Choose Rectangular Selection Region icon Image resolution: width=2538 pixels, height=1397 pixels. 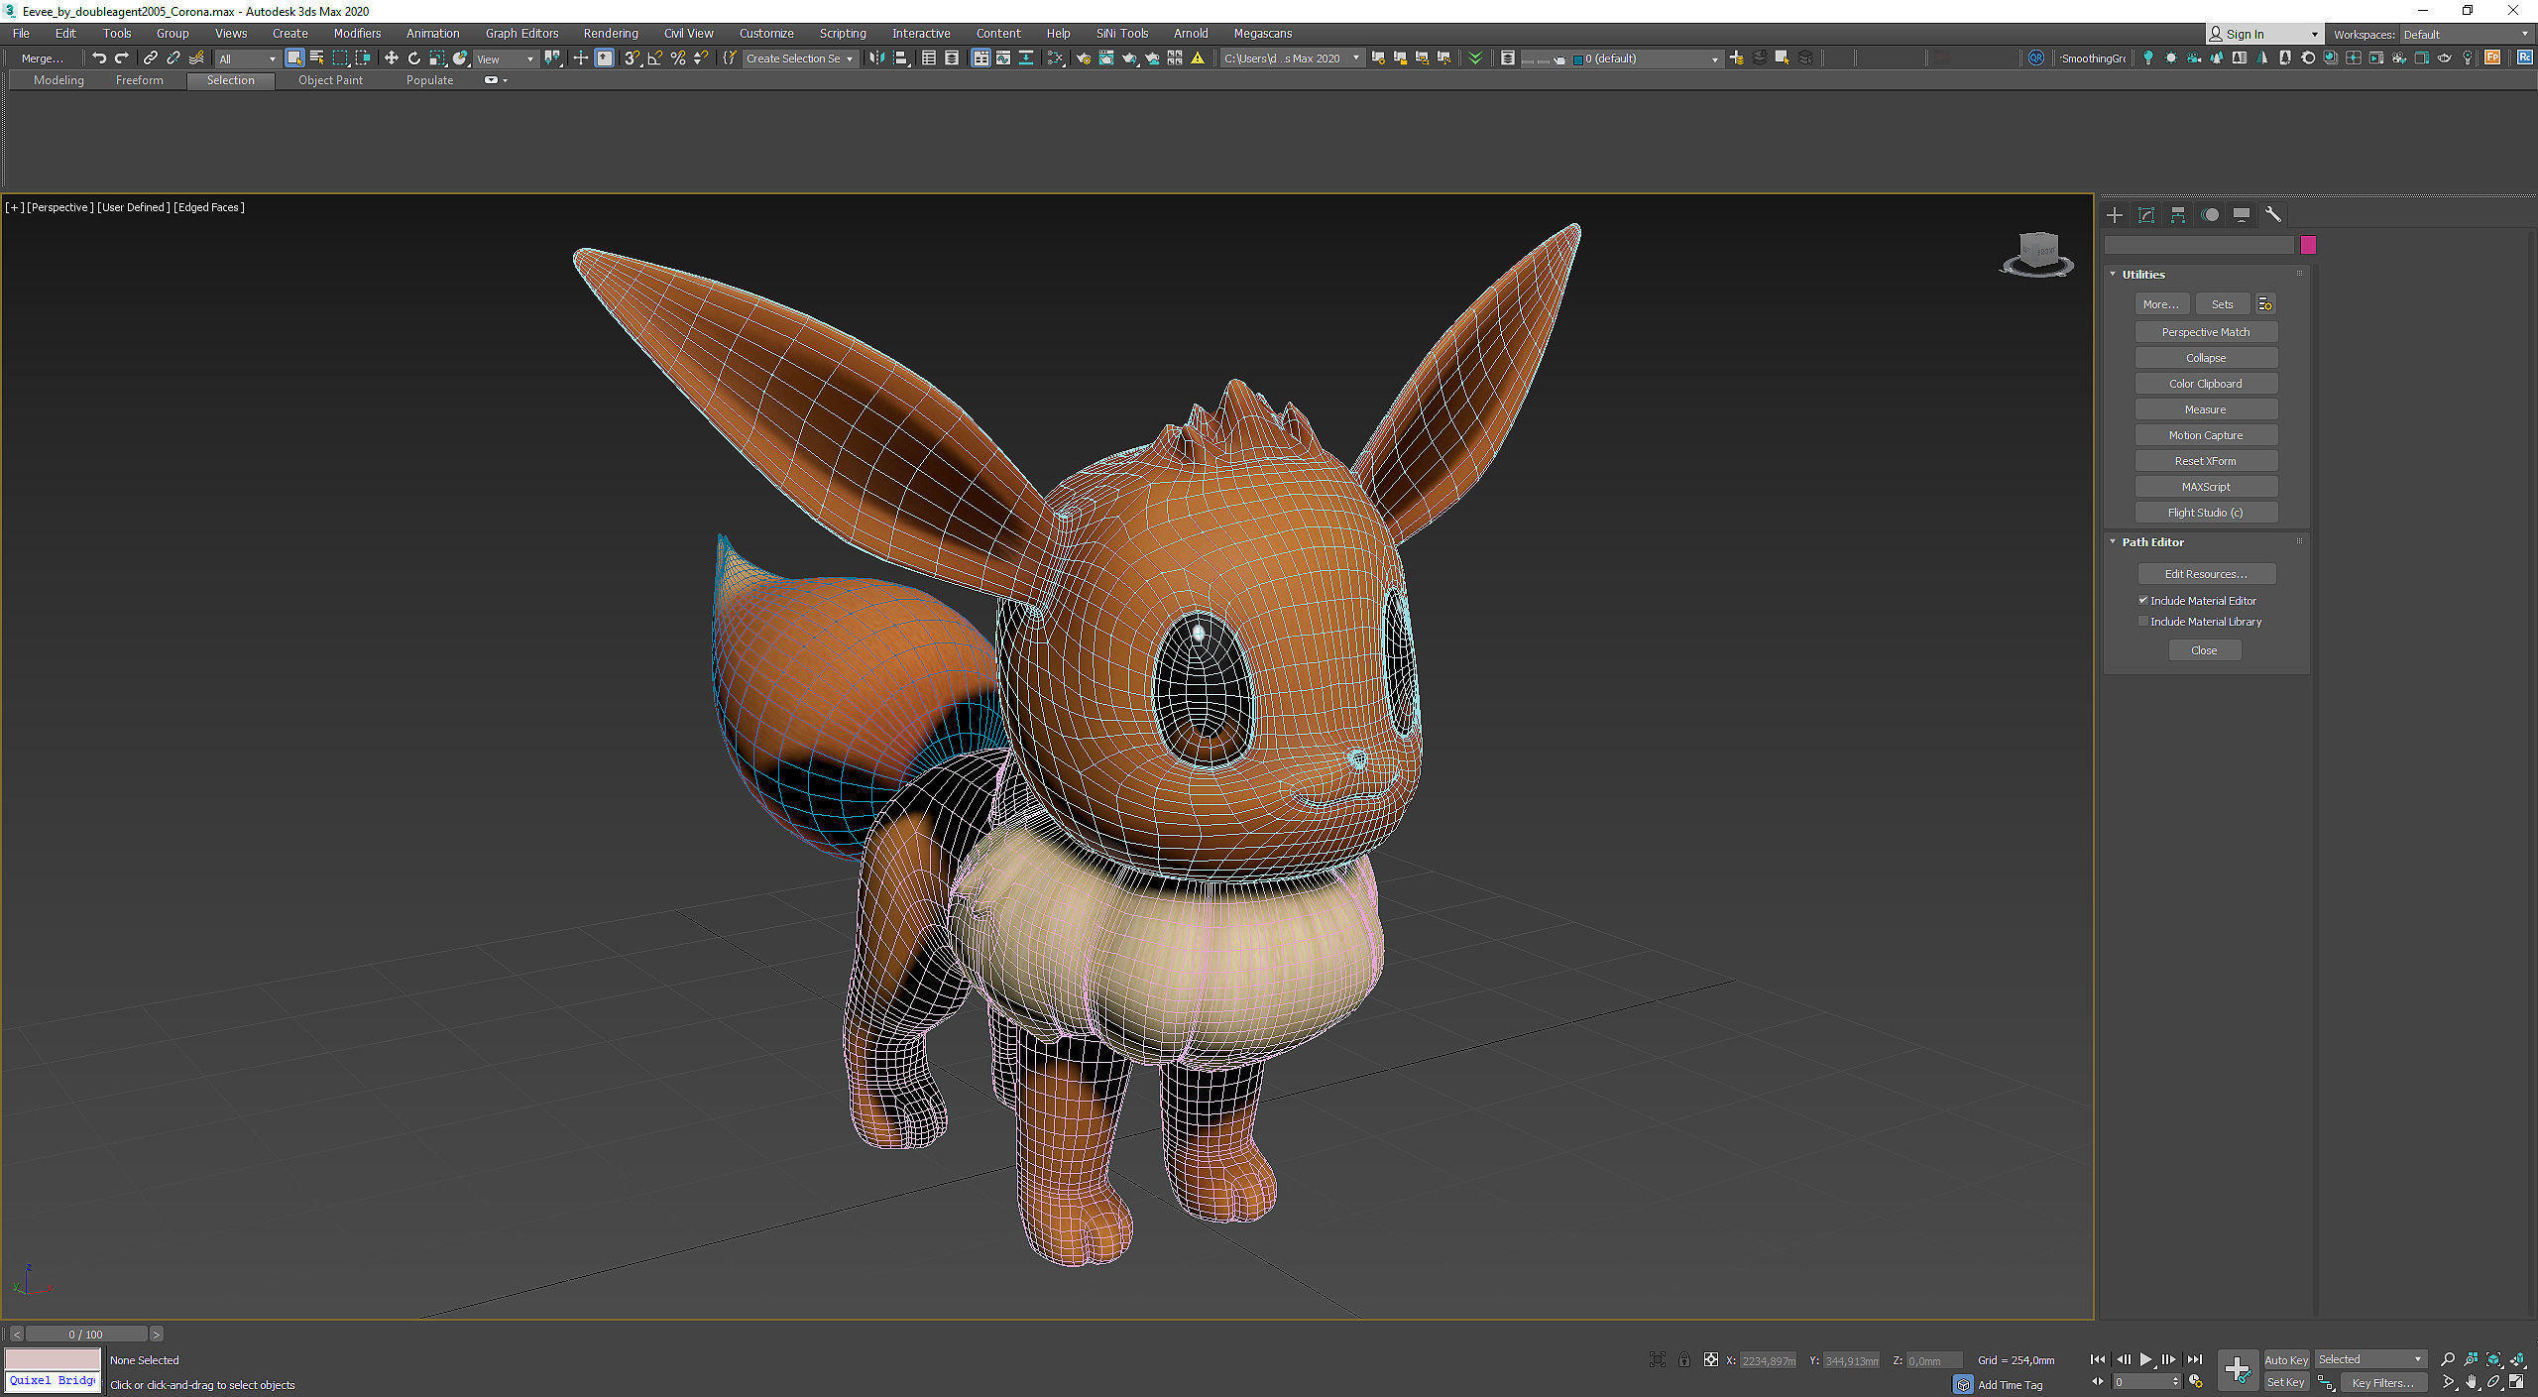click(x=340, y=58)
